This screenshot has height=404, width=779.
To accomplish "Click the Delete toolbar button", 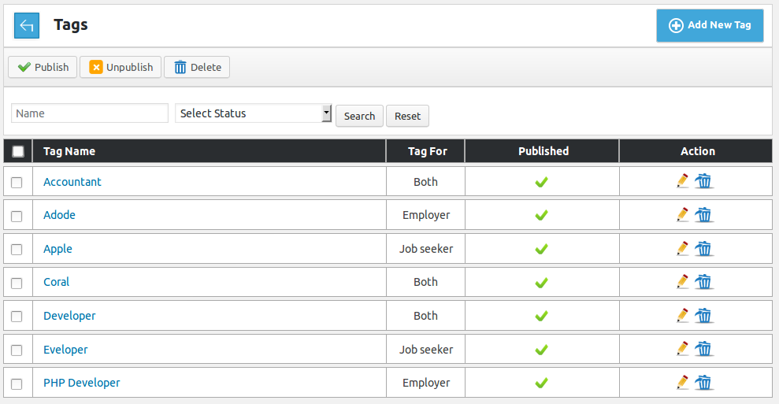I will tap(197, 67).
